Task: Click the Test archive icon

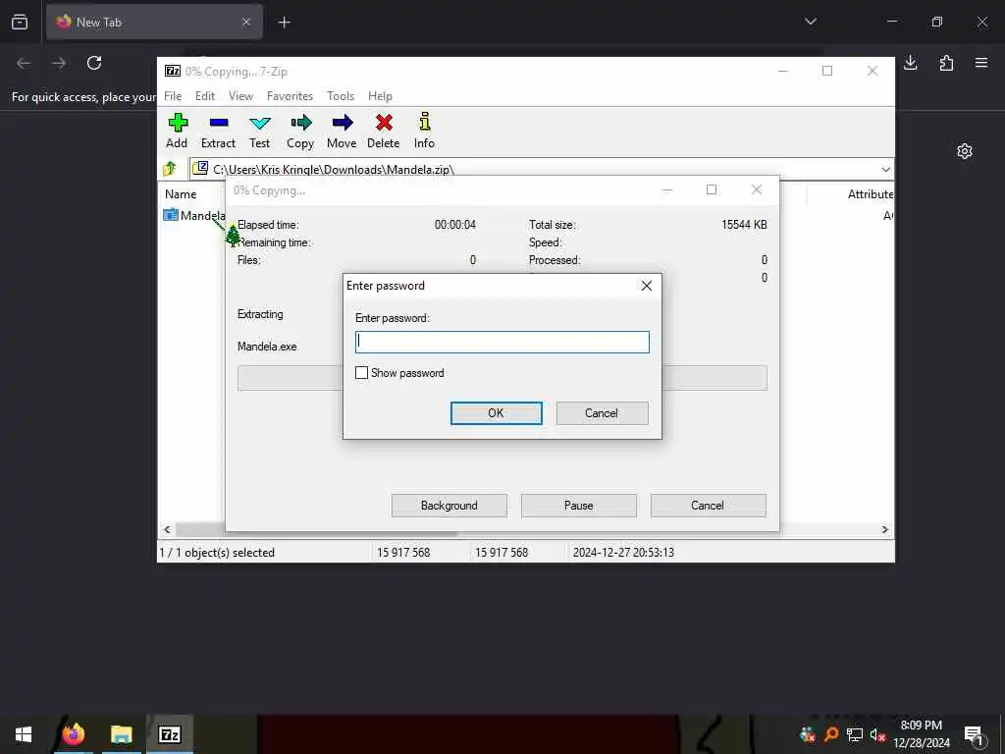Action: point(259,123)
